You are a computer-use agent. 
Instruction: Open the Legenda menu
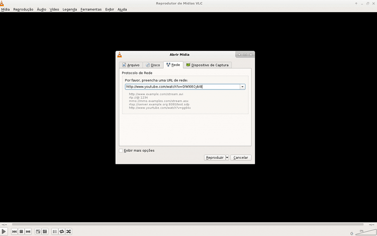70,9
